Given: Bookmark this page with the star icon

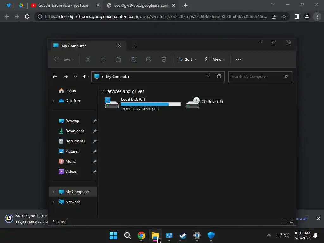Looking at the screenshot, I should (x=284, y=16).
